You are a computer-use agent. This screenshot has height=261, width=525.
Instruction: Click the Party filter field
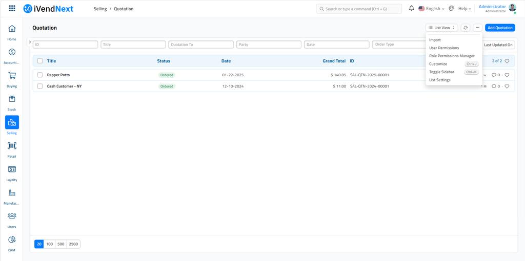(269, 45)
